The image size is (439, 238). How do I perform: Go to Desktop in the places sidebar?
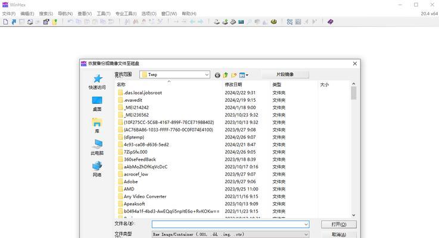[x=97, y=104]
